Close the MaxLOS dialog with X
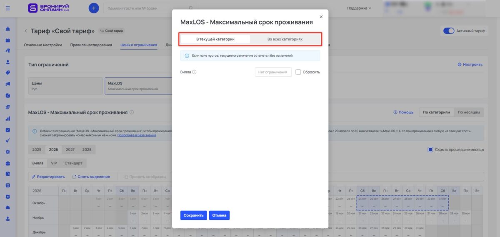Image resolution: width=500 pixels, height=237 pixels. click(321, 17)
